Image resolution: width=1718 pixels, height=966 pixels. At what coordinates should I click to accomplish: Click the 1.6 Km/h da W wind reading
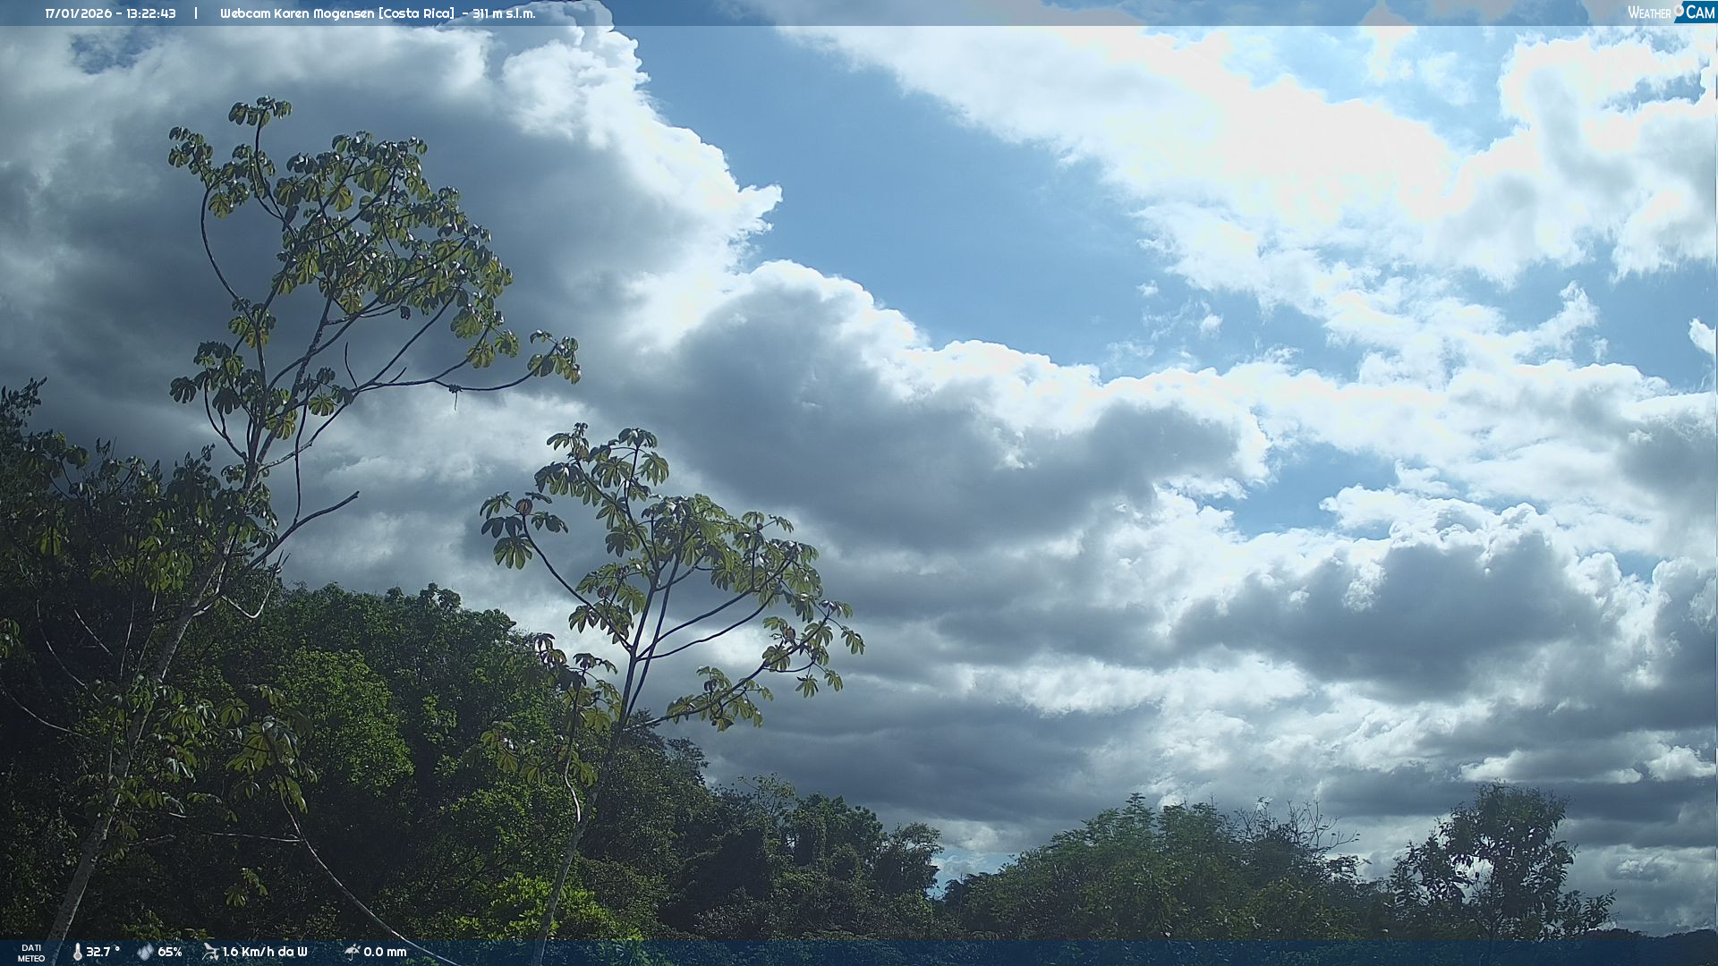coord(265,953)
